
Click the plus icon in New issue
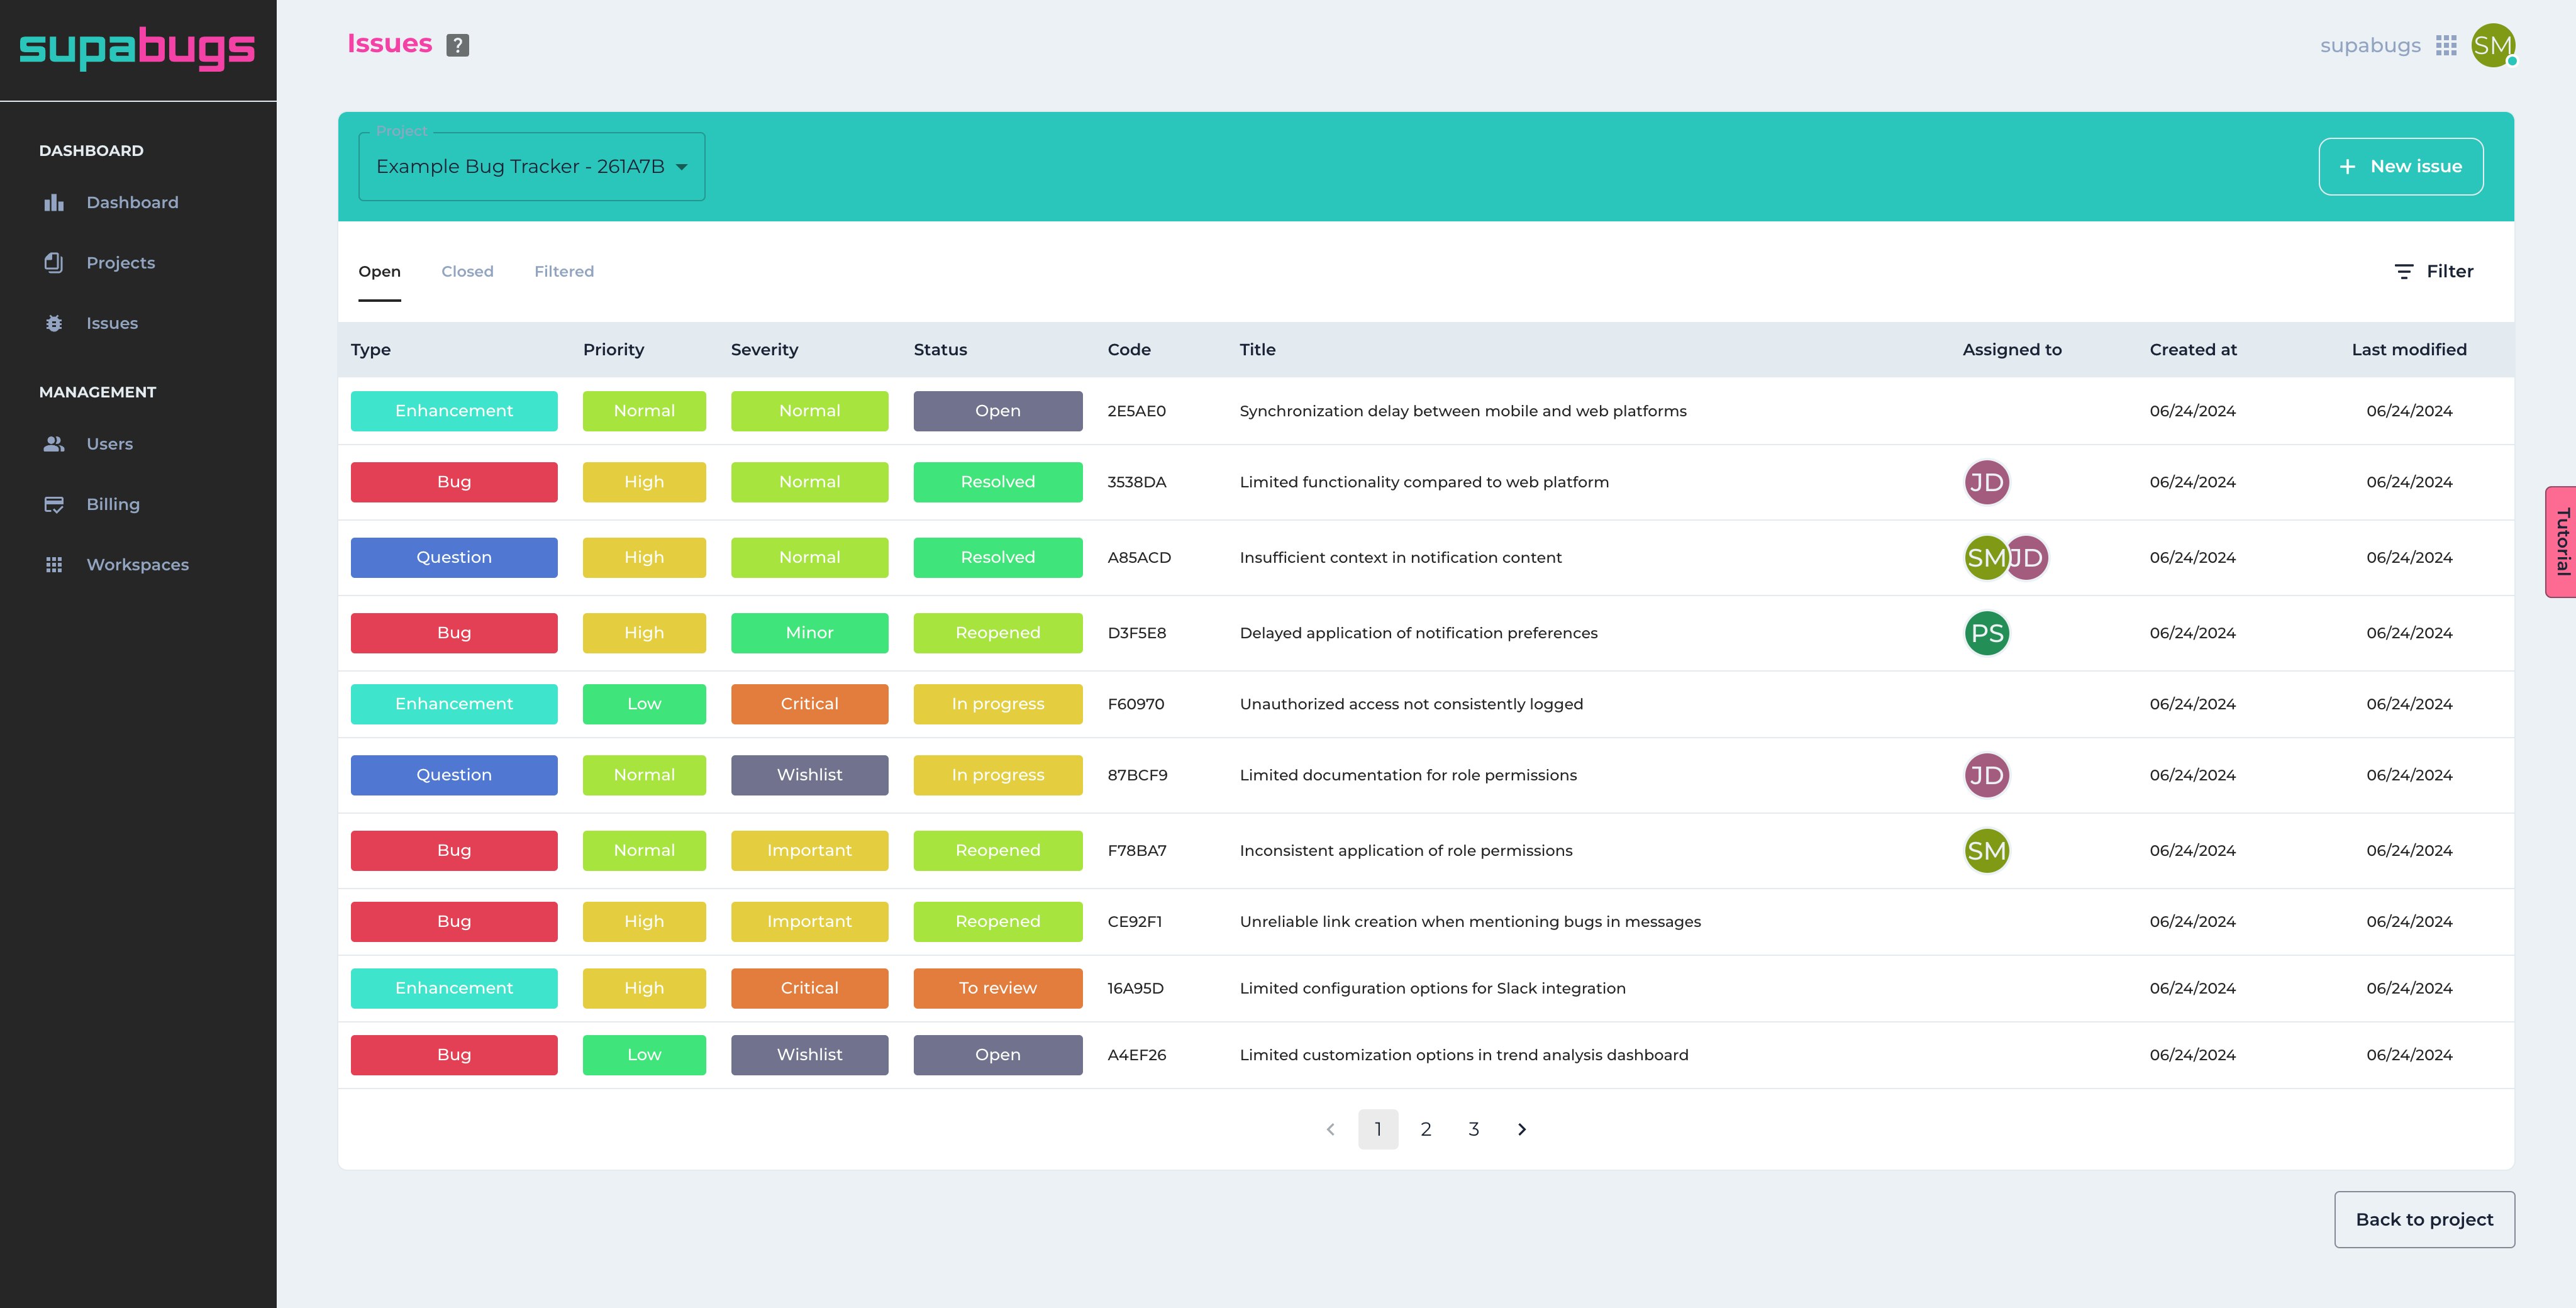(2348, 167)
